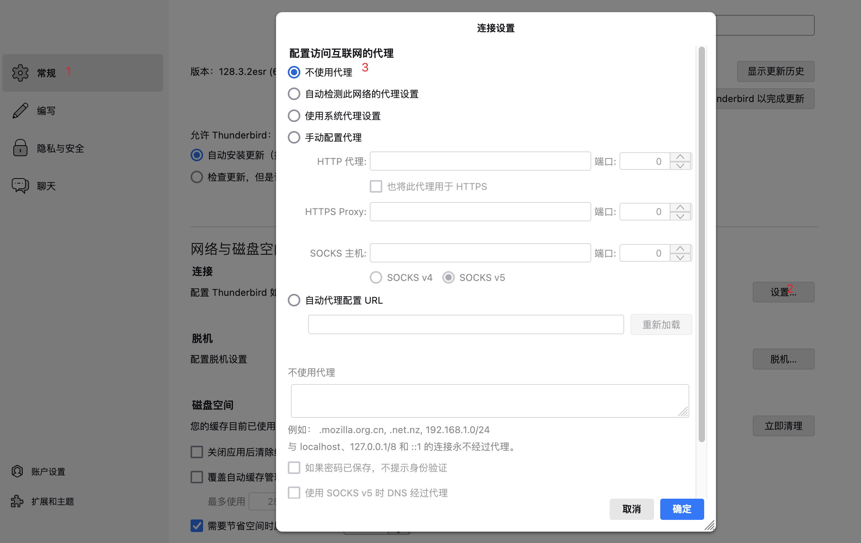This screenshot has width=861, height=543.
Task: Open 聊天 settings via chat bubble icon
Action: [20, 186]
